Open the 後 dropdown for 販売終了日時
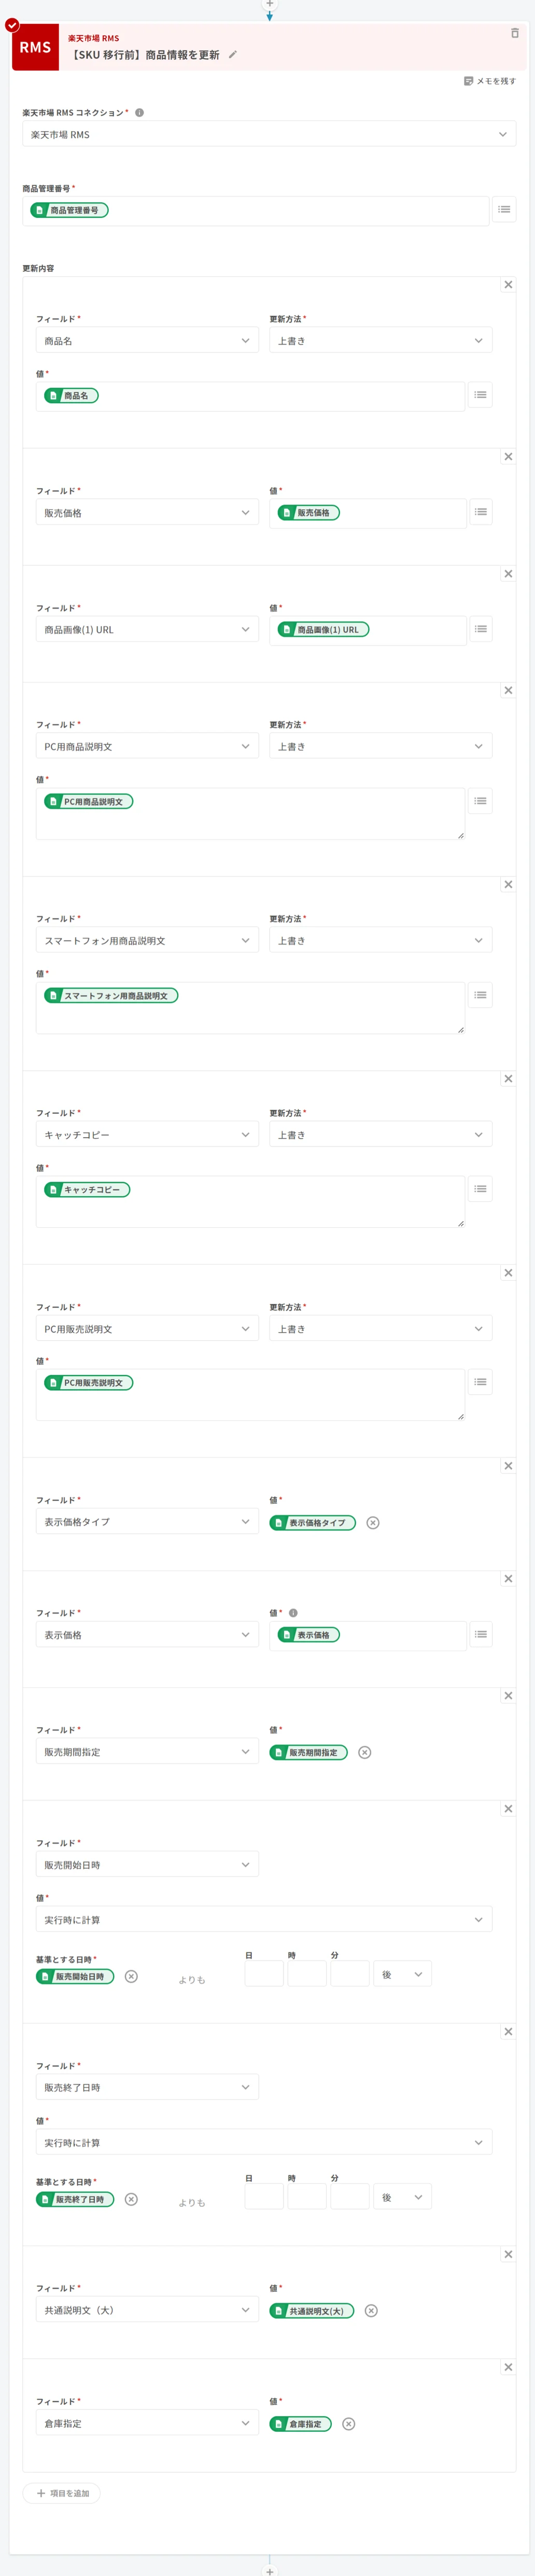 402,2197
